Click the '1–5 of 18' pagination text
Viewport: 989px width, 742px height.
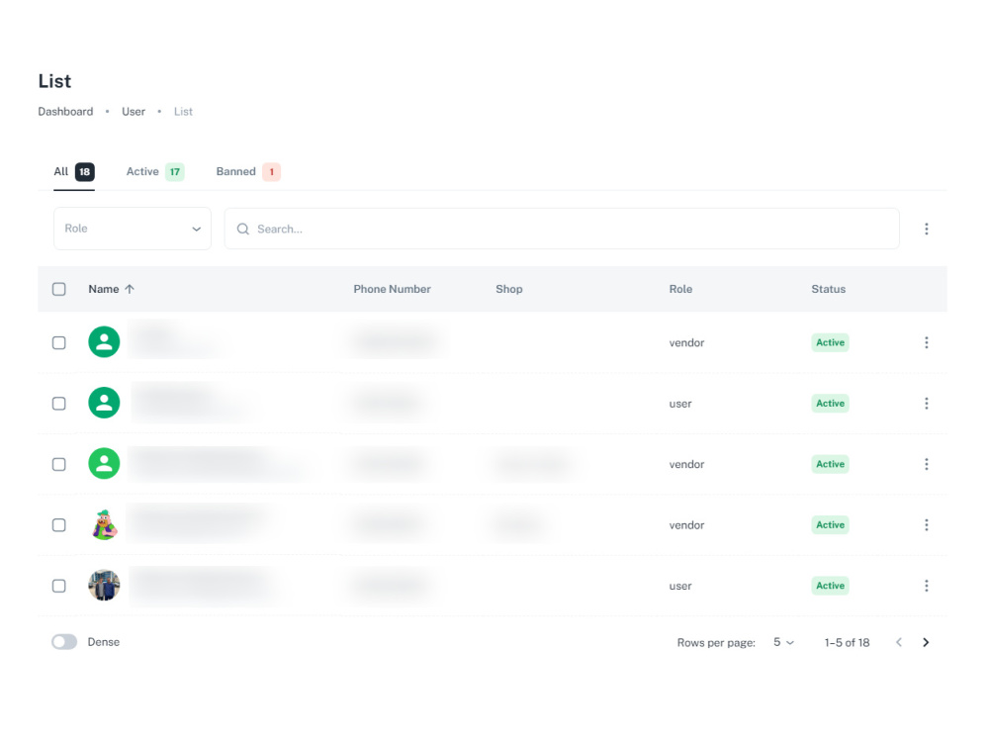847,642
